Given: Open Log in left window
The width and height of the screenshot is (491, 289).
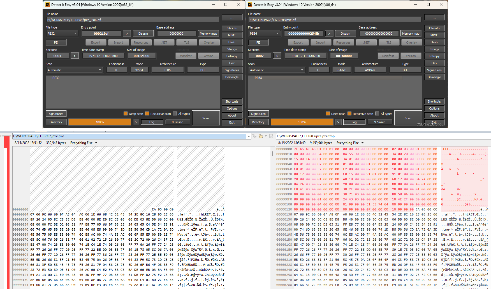Looking at the screenshot, I should (x=152, y=122).
